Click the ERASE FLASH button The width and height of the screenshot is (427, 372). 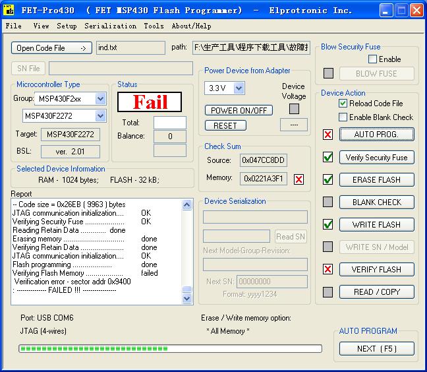[x=377, y=179]
